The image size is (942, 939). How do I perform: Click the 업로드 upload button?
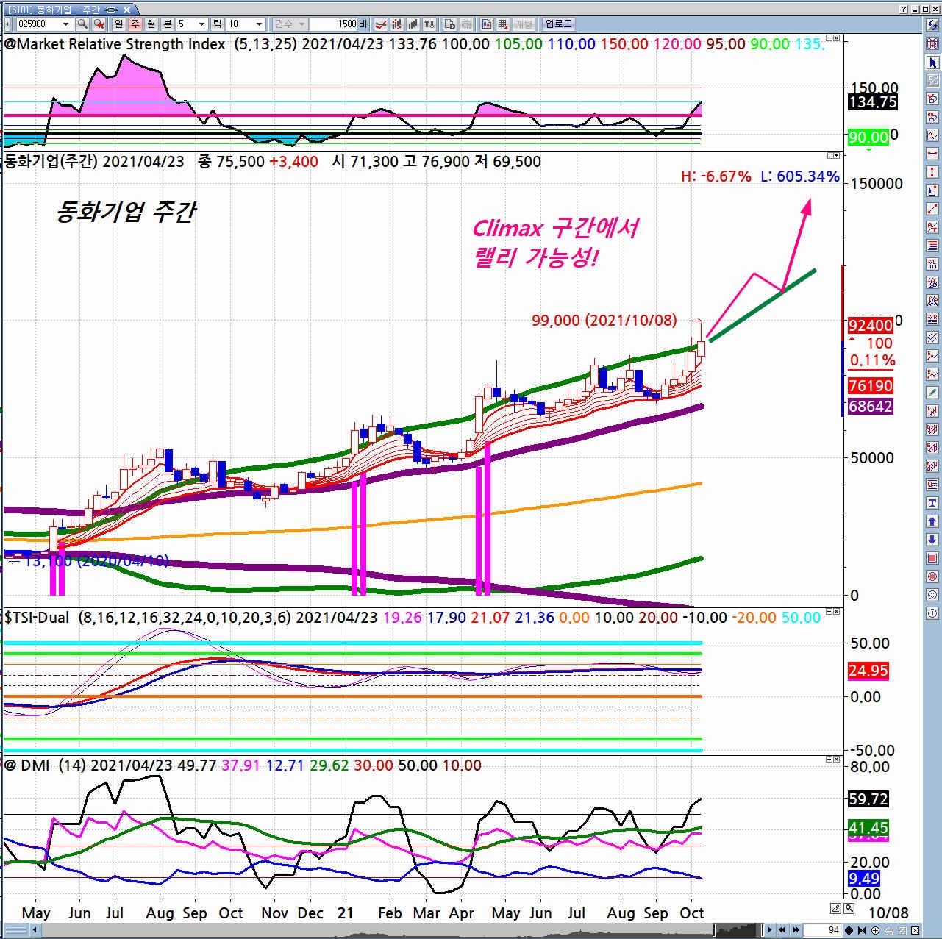point(559,24)
